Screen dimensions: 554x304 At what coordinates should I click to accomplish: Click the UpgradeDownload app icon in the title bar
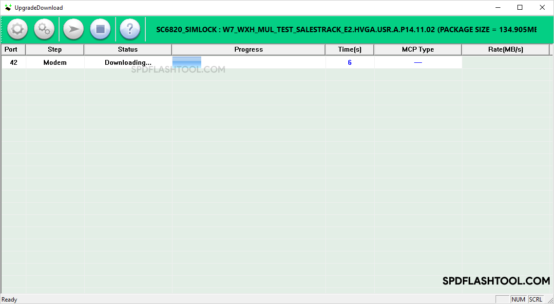[x=8, y=7]
